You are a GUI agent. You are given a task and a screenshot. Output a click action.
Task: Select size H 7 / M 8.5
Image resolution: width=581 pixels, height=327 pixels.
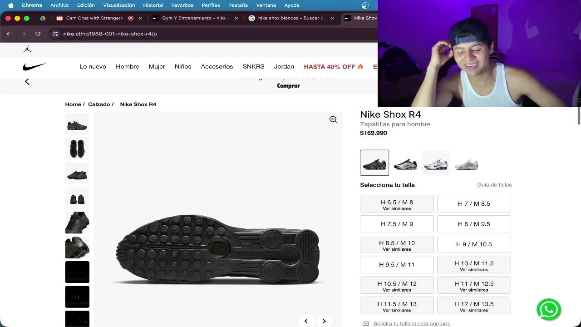point(474,203)
